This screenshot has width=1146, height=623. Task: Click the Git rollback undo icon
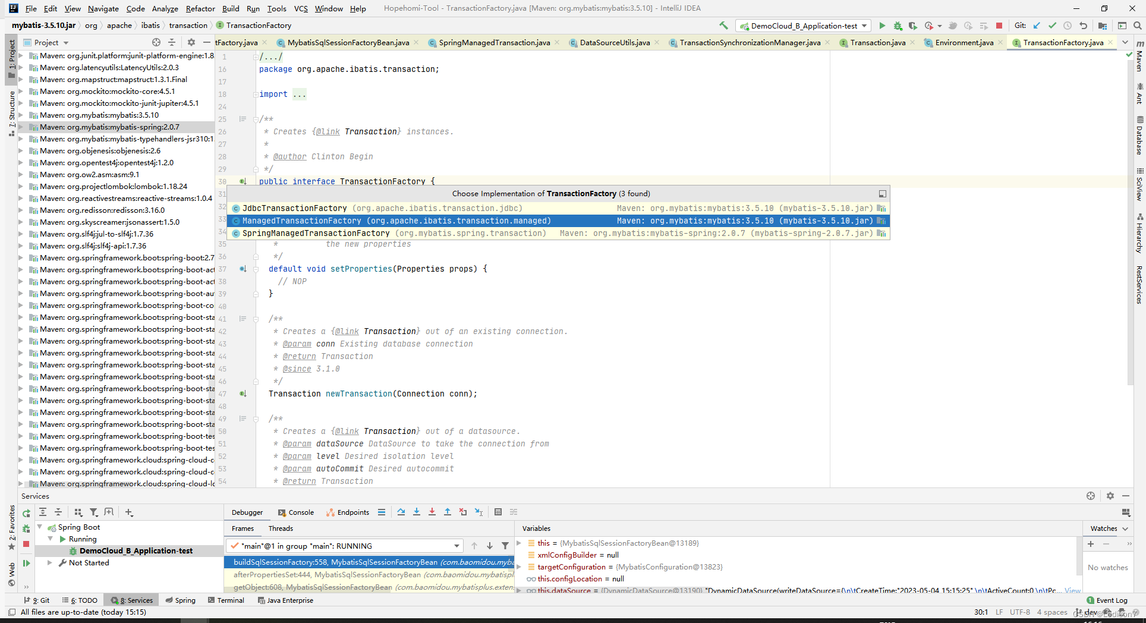coord(1084,26)
